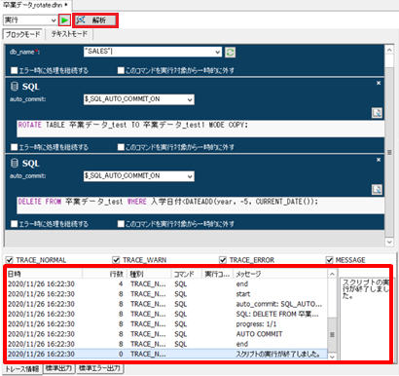Sort trace log by 行数 column header
The width and height of the screenshot is (399, 376).
(104, 274)
